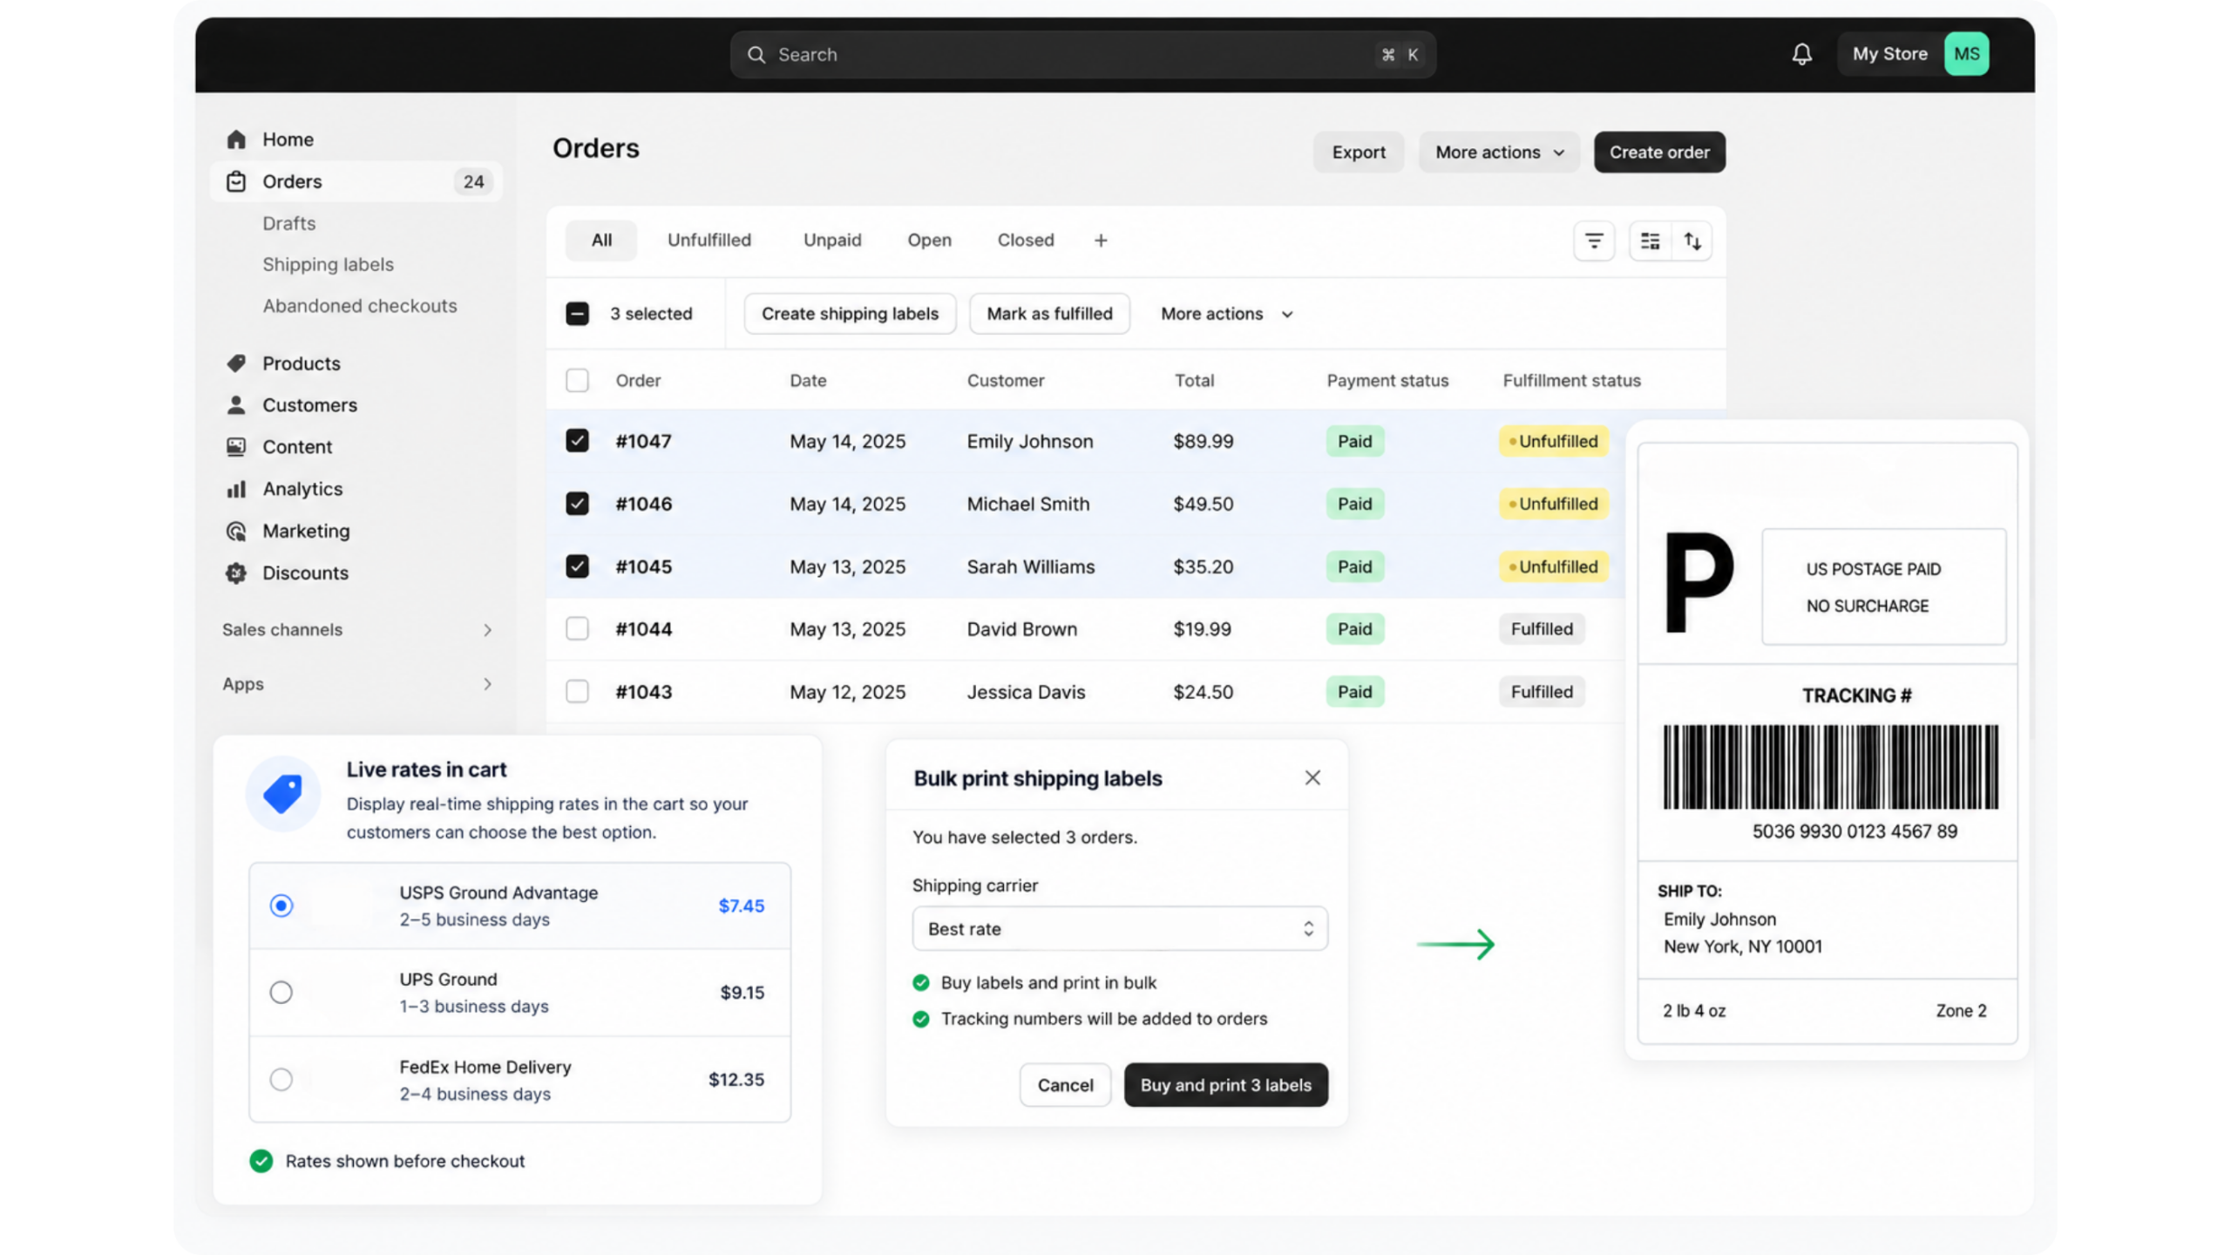Click the Marketing target icon
The width and height of the screenshot is (2231, 1255).
pyautogui.click(x=236, y=531)
